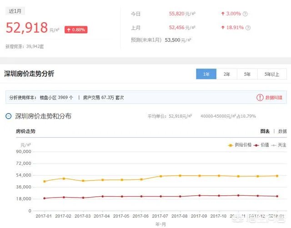Click the help icon beside 3.00%

(245, 14)
